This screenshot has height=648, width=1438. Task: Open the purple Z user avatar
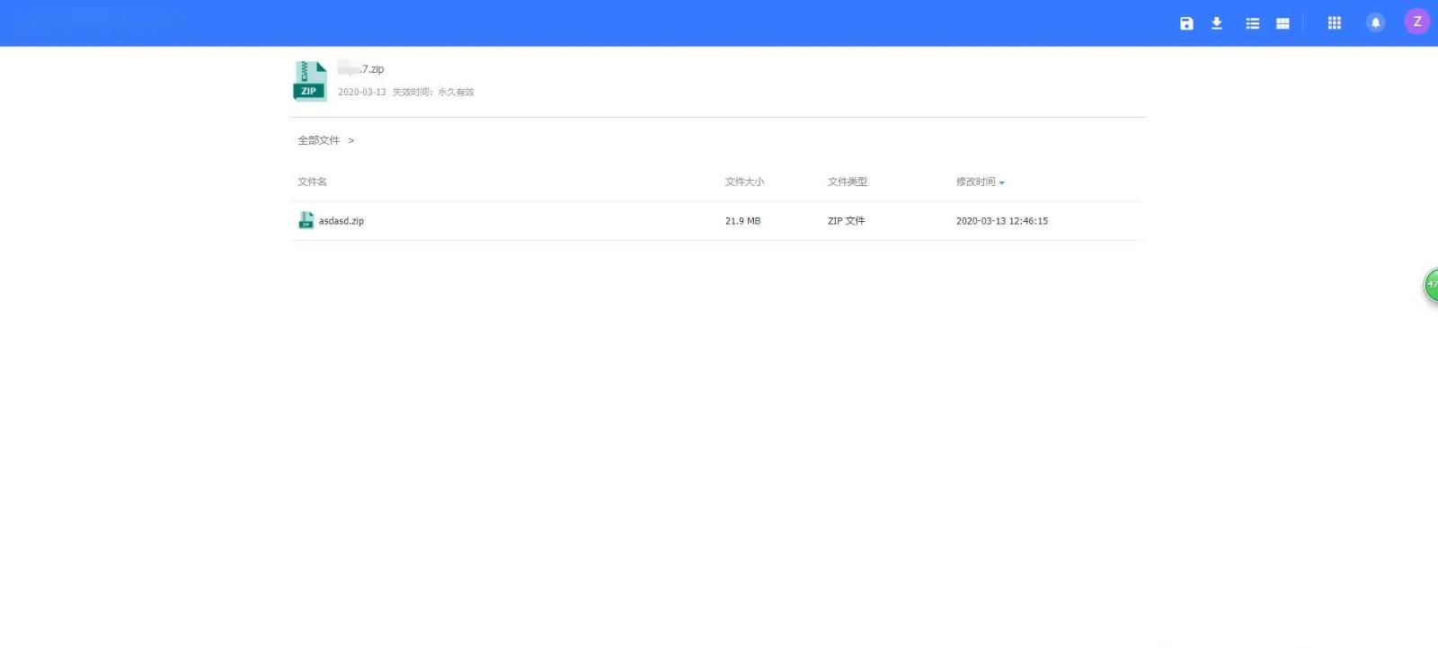(x=1417, y=22)
